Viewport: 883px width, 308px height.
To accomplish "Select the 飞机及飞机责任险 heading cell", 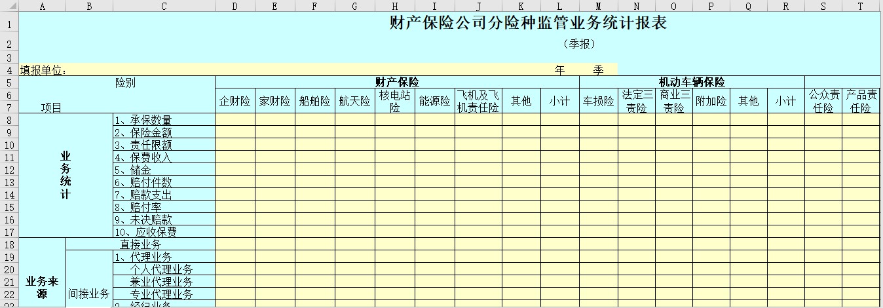I will tap(478, 101).
